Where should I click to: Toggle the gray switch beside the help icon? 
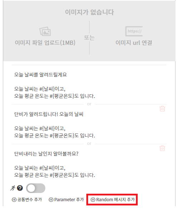[x=36, y=188]
